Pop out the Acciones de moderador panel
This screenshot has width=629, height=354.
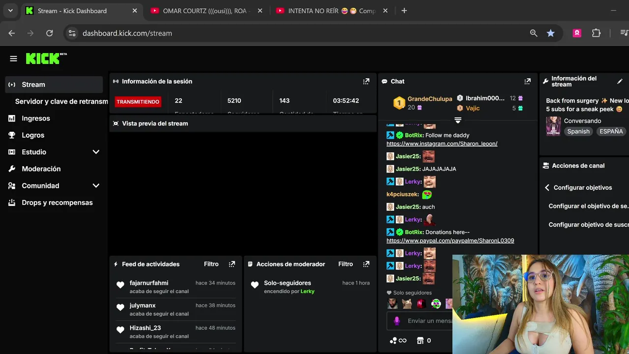tap(366, 265)
